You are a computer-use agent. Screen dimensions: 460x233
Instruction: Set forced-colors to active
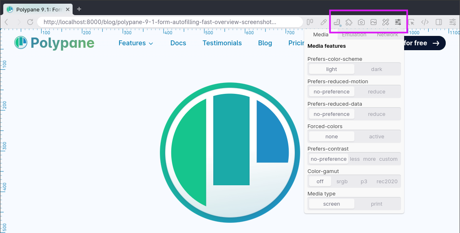point(377,136)
